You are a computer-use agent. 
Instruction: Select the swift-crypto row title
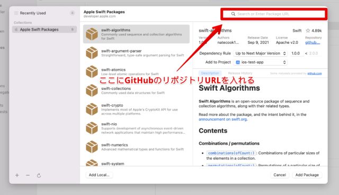pyautogui.click(x=112, y=105)
